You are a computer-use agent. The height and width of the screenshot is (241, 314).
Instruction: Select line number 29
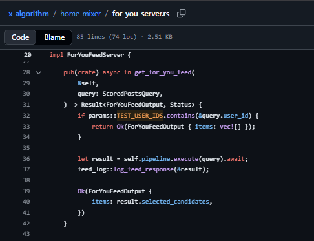[26, 83]
